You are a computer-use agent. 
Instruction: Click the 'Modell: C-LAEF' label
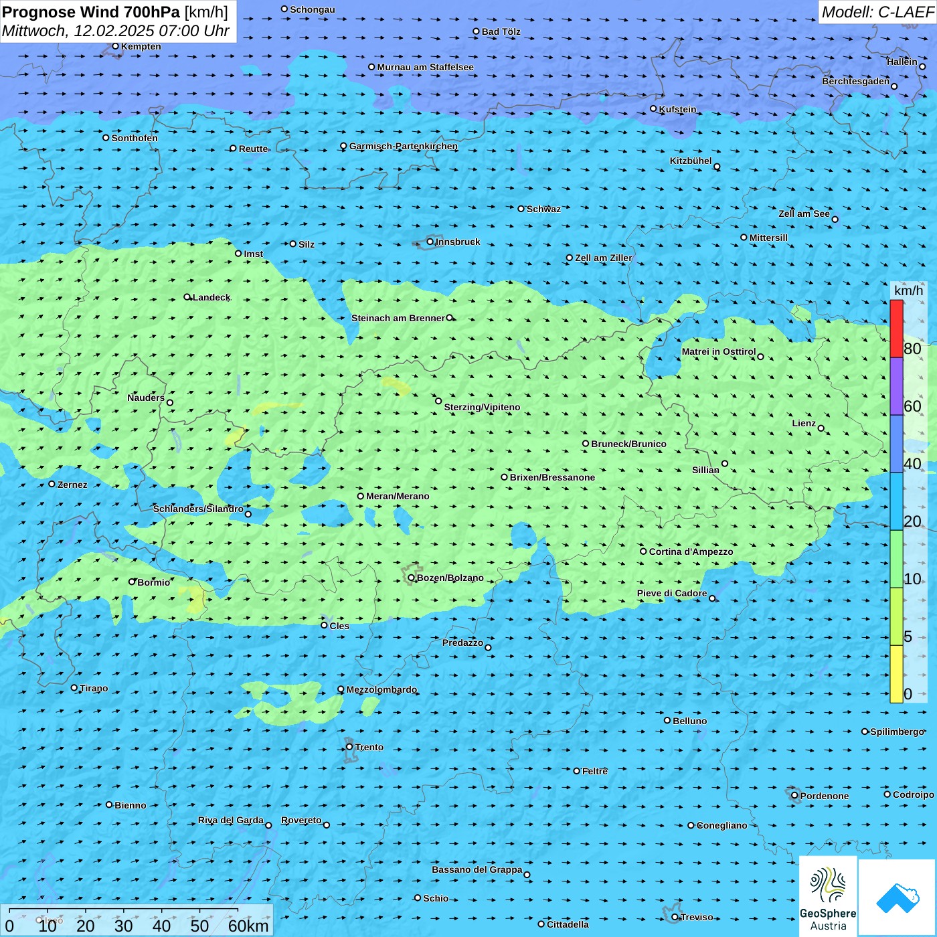point(877,12)
